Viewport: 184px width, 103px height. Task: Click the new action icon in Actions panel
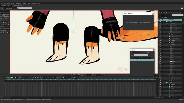(x=131, y=53)
